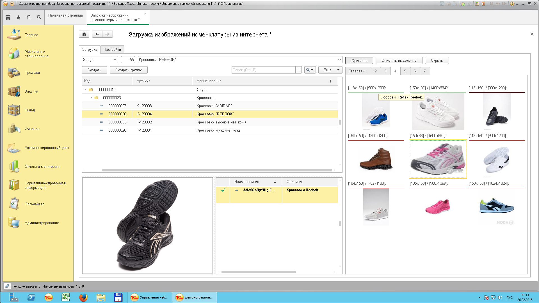The image size is (539, 303).
Task: Click Очистить выделение button
Action: click(x=399, y=61)
